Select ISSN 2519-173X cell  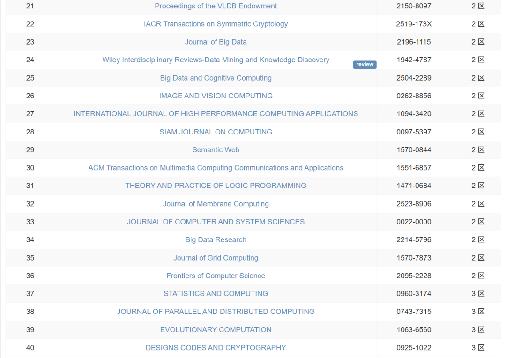point(414,24)
